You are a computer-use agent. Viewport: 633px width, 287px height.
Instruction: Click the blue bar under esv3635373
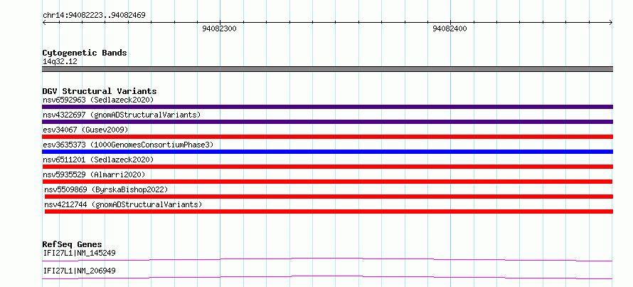[327, 152]
